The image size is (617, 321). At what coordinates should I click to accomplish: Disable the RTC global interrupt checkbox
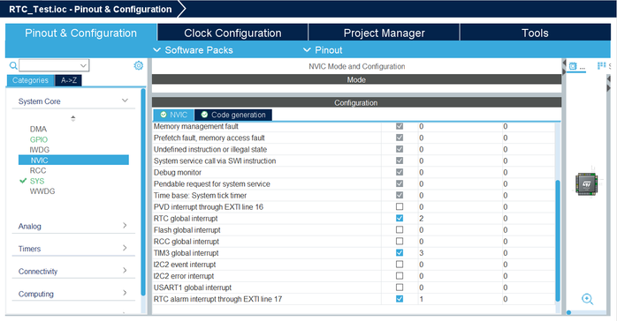(400, 218)
